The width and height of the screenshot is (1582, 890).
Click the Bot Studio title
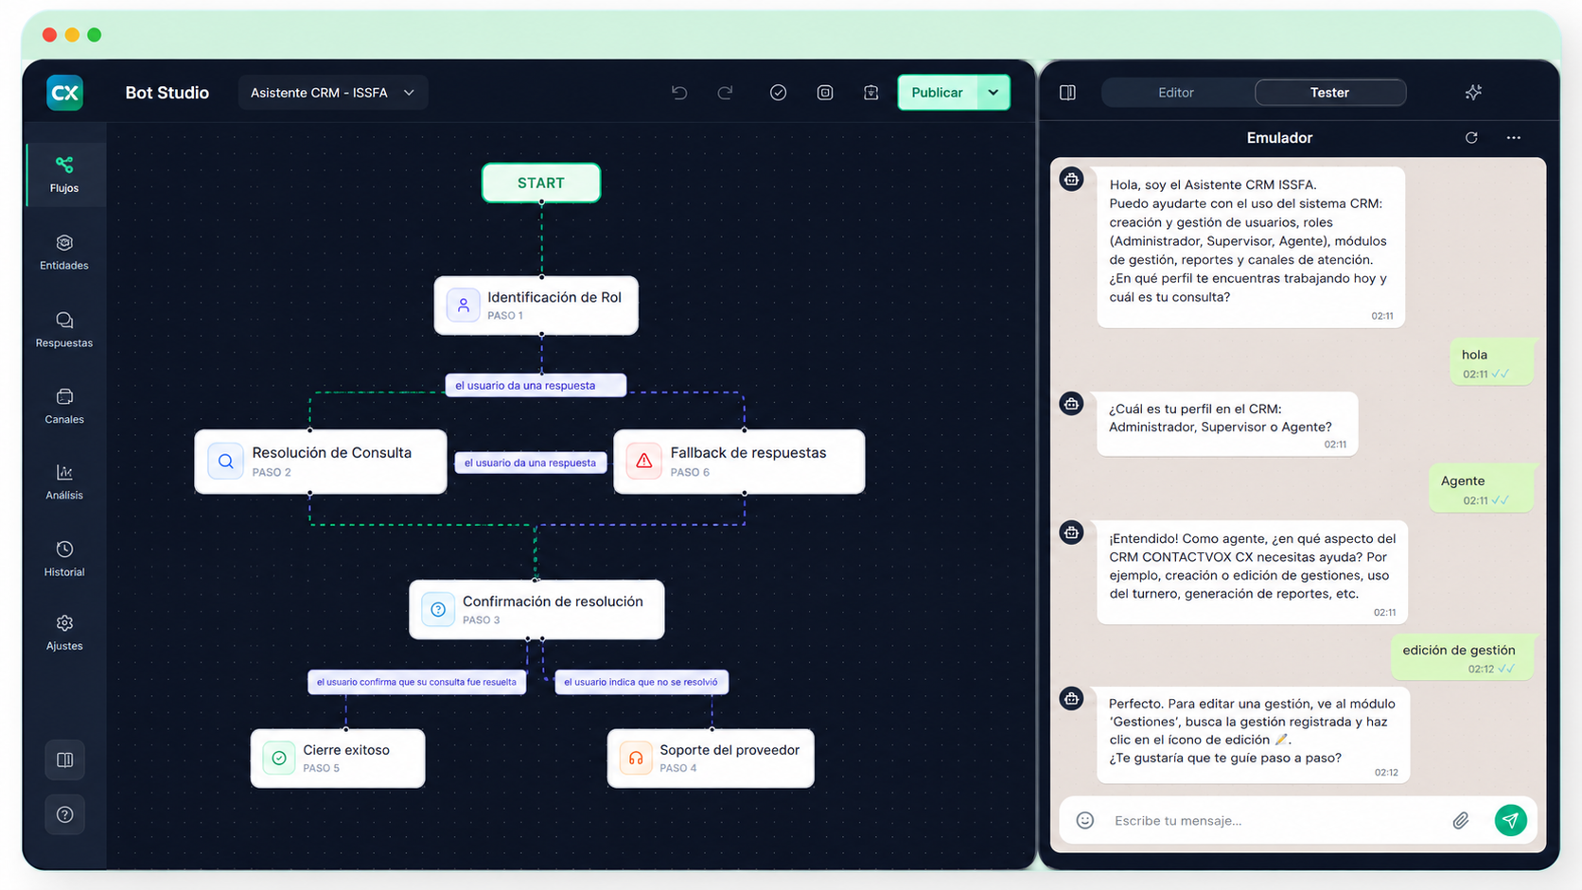(167, 93)
